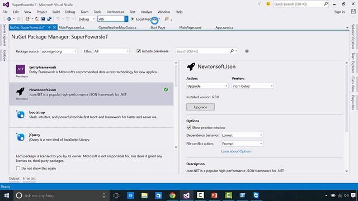Open the Build menu

56,12
